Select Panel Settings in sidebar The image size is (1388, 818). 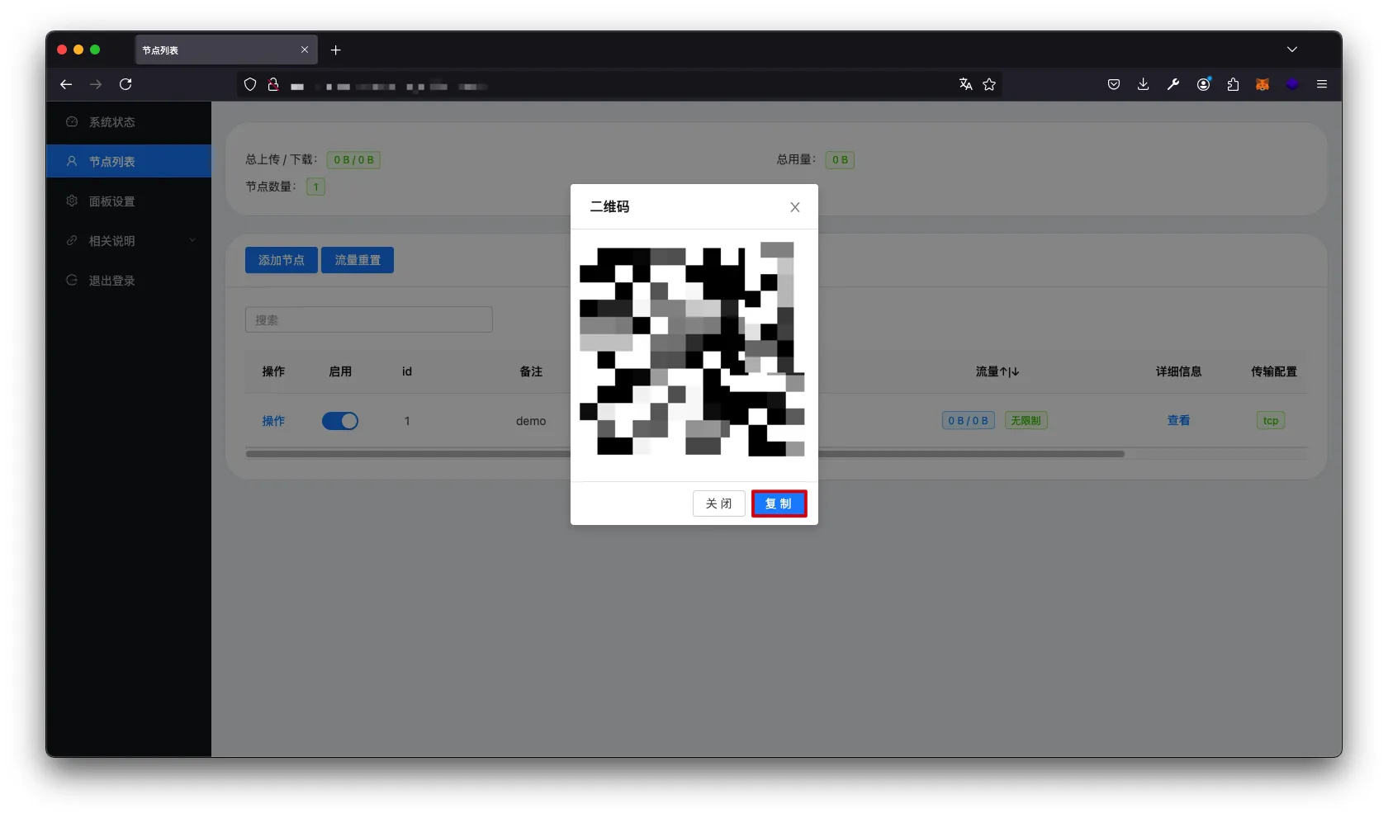click(111, 201)
